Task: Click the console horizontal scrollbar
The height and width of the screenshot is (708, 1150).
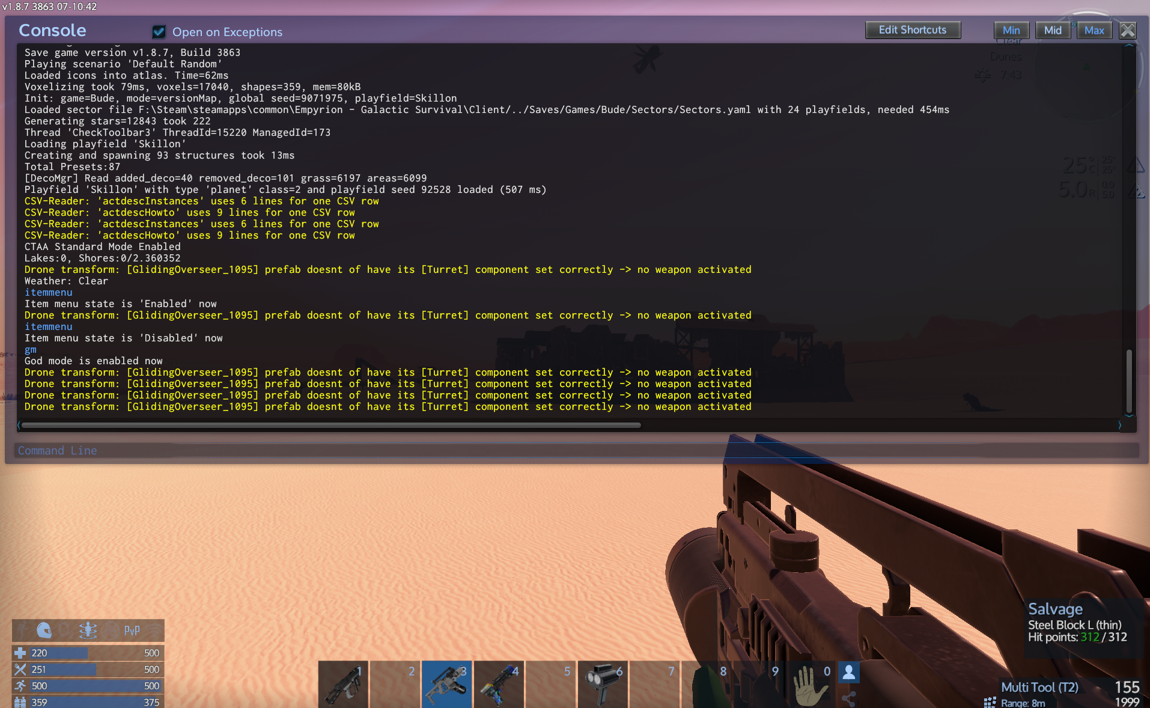Action: click(x=331, y=425)
